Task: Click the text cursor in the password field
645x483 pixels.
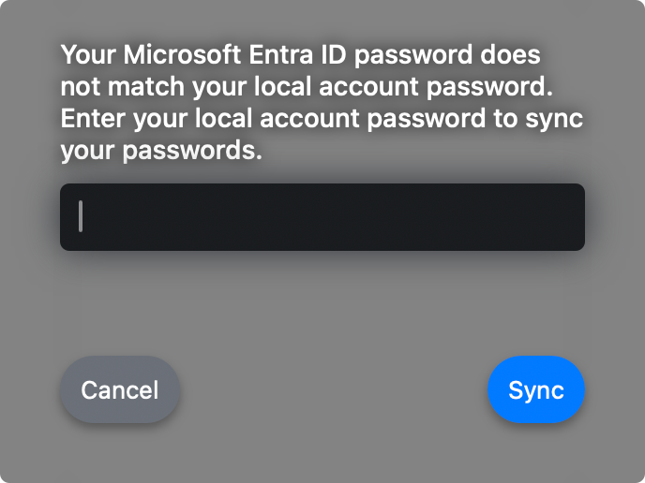Action: 82,216
